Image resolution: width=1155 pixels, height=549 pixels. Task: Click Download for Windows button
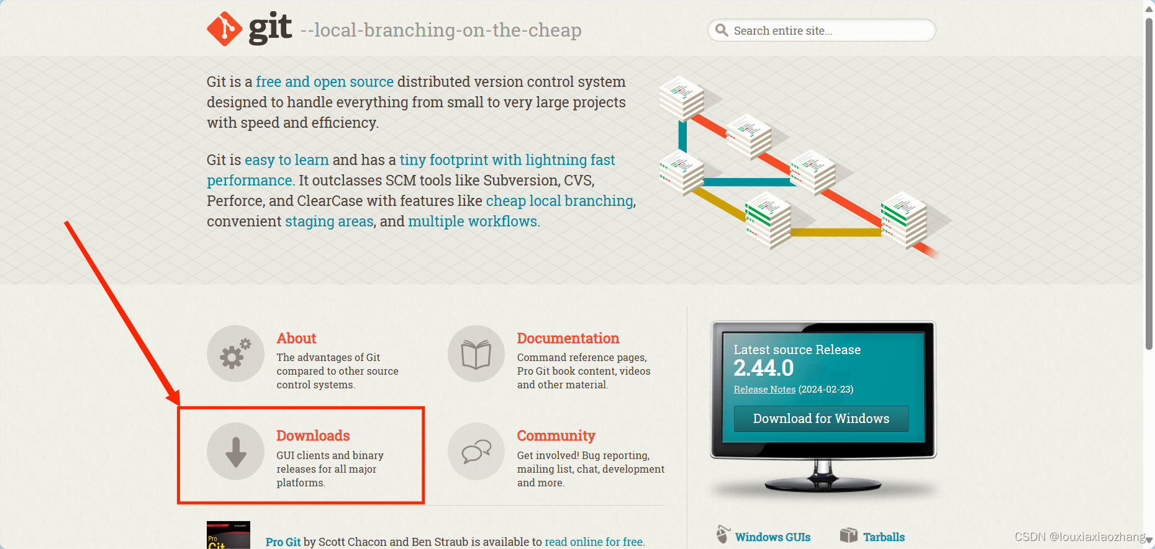click(x=821, y=419)
